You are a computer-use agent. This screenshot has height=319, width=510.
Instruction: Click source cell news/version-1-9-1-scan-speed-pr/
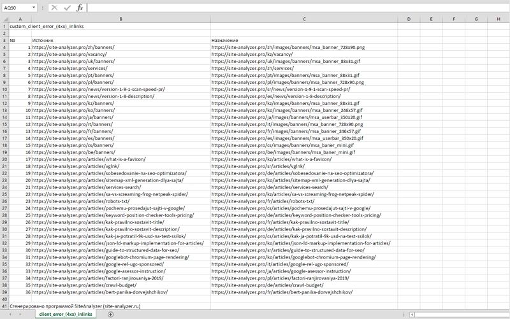(x=120, y=89)
